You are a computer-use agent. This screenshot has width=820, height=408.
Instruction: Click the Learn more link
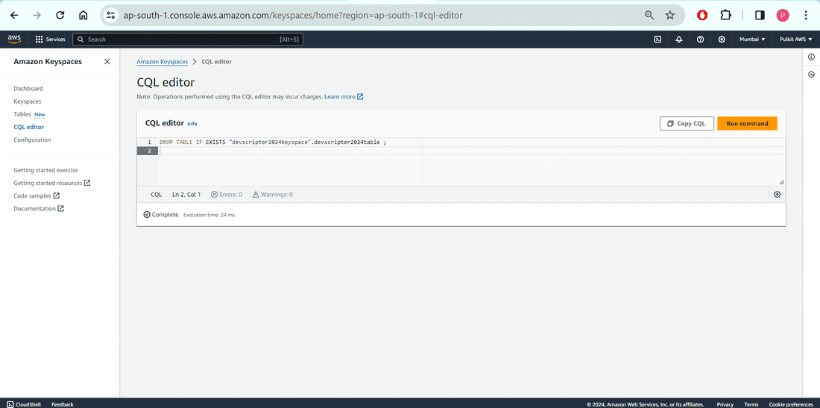click(344, 97)
